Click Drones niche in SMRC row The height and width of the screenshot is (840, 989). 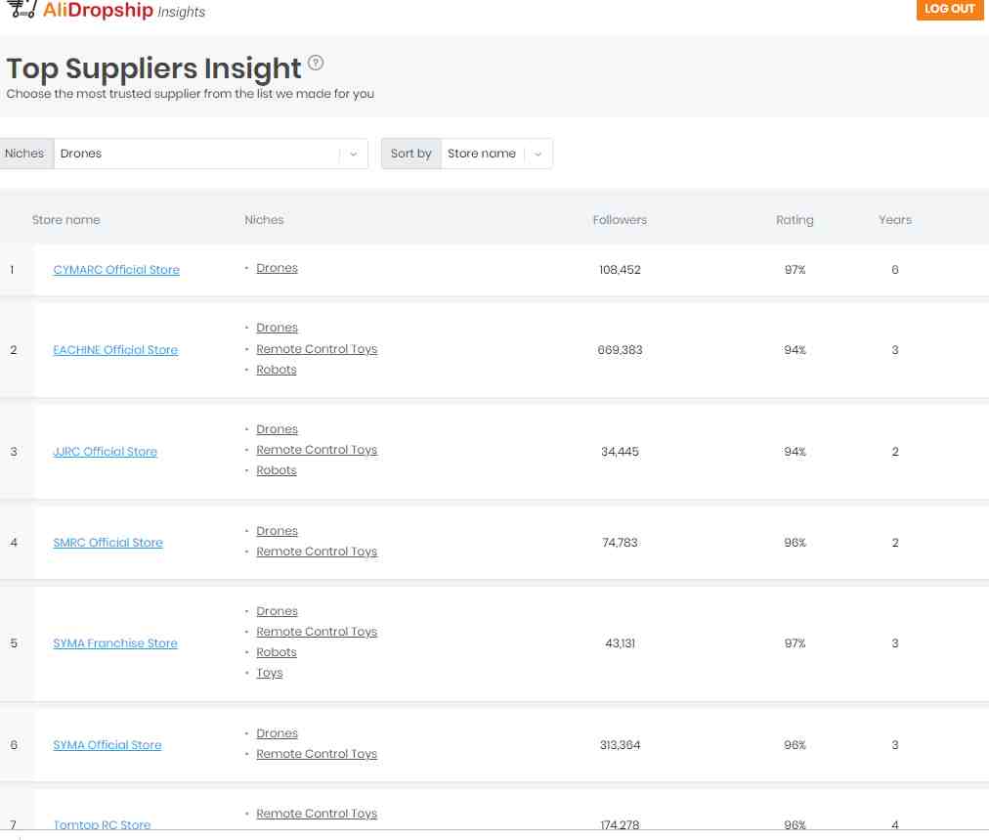click(277, 531)
